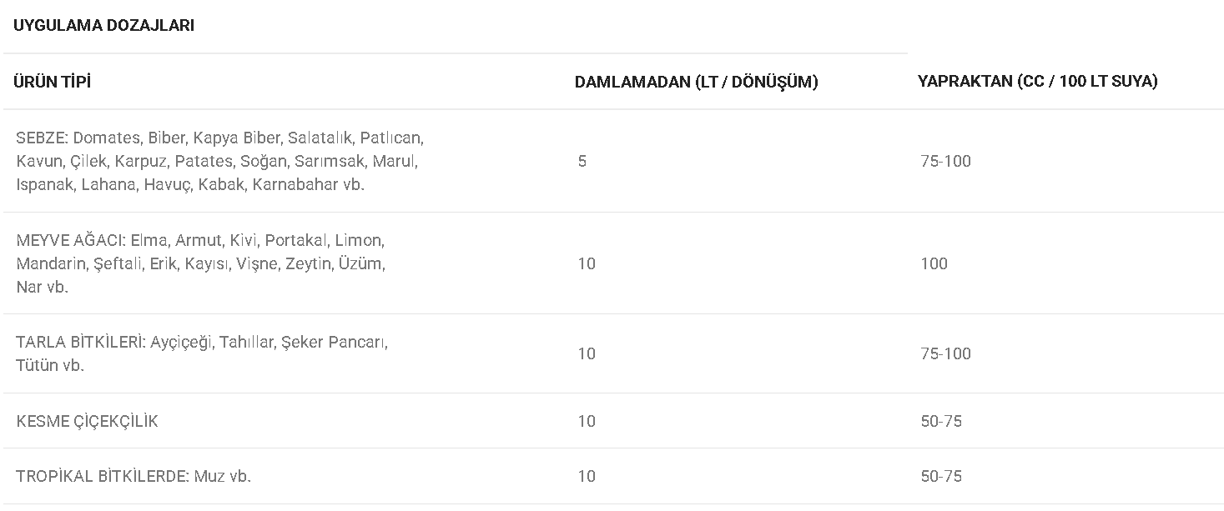Click foliar value 75-100 in SEBZE row
The width and height of the screenshot is (1224, 511).
click(x=945, y=161)
